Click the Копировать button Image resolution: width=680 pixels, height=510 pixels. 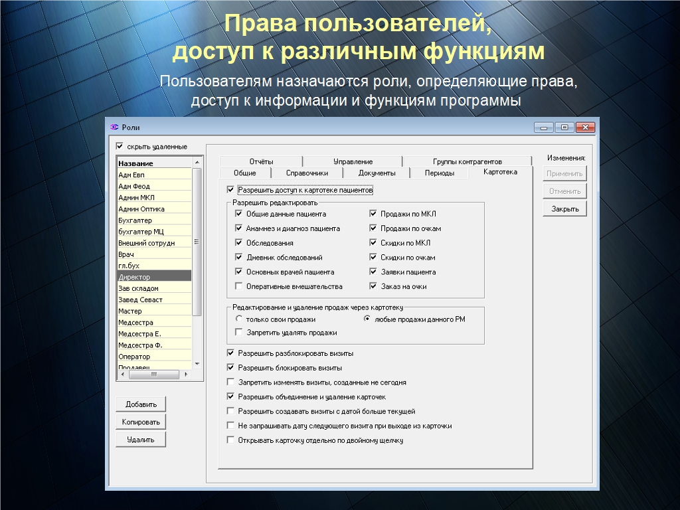pos(141,422)
